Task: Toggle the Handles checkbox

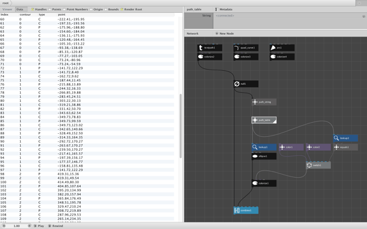Action: point(32,9)
